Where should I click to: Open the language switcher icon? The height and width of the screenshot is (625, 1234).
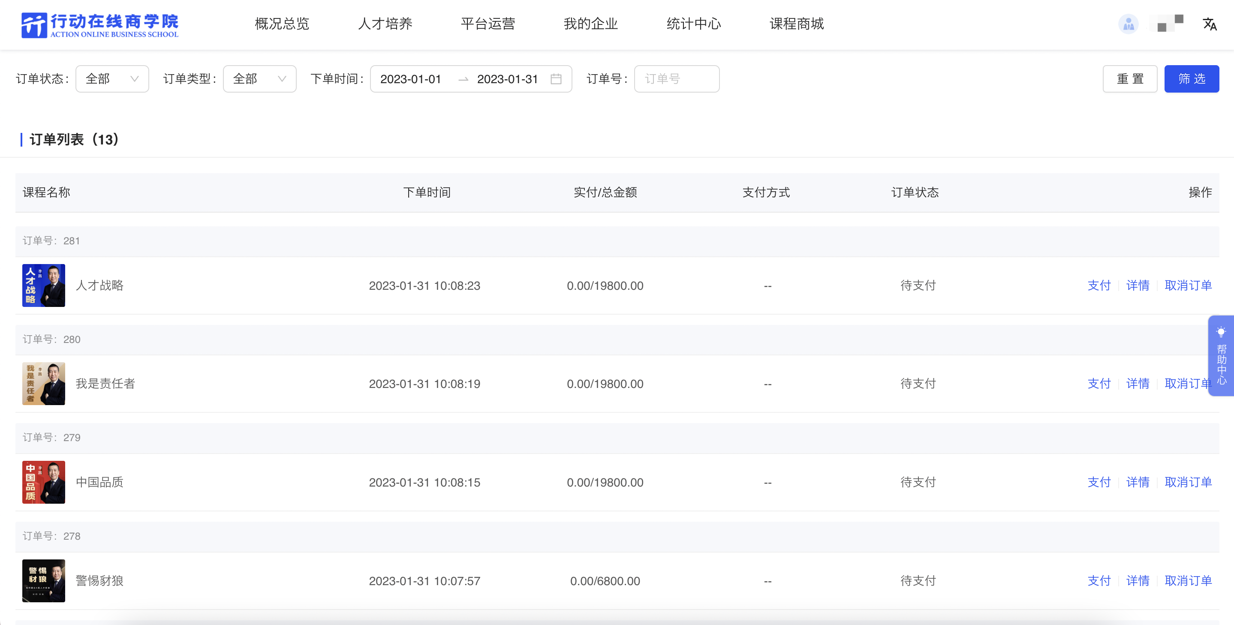pos(1210,24)
